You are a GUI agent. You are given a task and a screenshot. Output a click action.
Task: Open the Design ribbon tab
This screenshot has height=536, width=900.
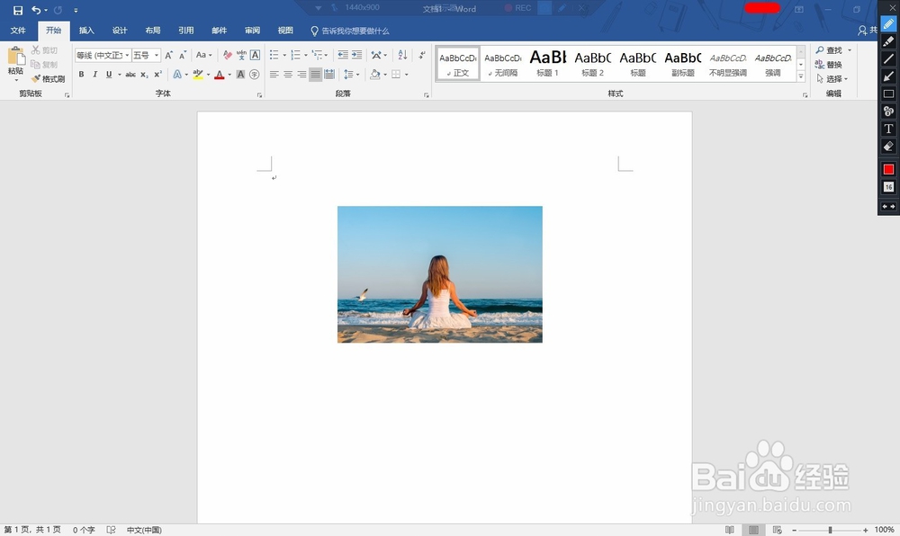coord(119,30)
